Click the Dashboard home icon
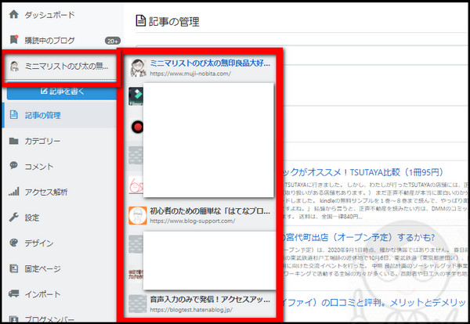470x324 pixels. click(x=14, y=14)
